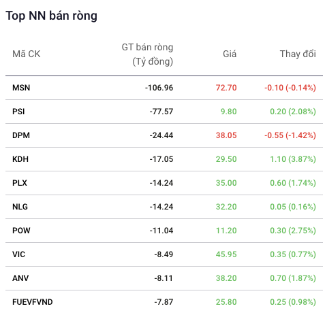Image resolution: width=325 pixels, height=317 pixels.
Task: Open the POW stock symbol
Action: (21, 231)
